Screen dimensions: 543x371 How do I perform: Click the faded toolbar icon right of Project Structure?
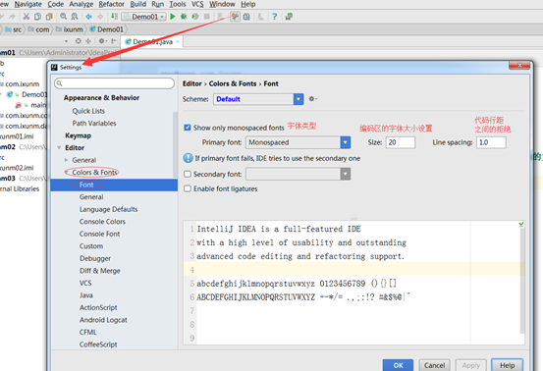pos(260,17)
